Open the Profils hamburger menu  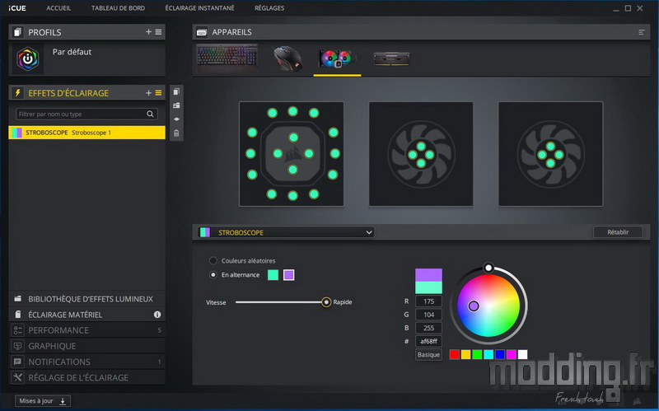tap(158, 32)
